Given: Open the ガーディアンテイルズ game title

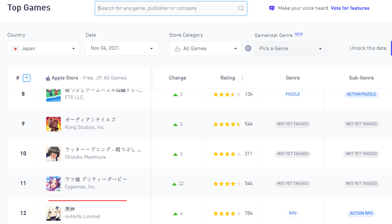Looking at the screenshot, I should [x=91, y=120].
